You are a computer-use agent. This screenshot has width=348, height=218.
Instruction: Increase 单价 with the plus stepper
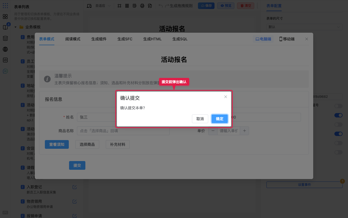click(244, 131)
